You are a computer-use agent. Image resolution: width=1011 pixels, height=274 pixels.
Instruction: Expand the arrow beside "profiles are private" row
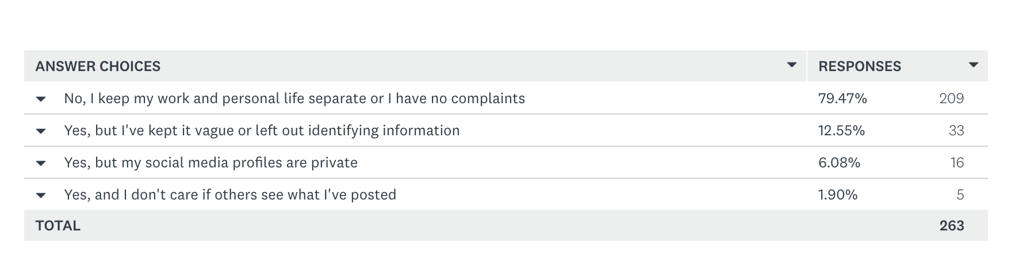pos(41,163)
